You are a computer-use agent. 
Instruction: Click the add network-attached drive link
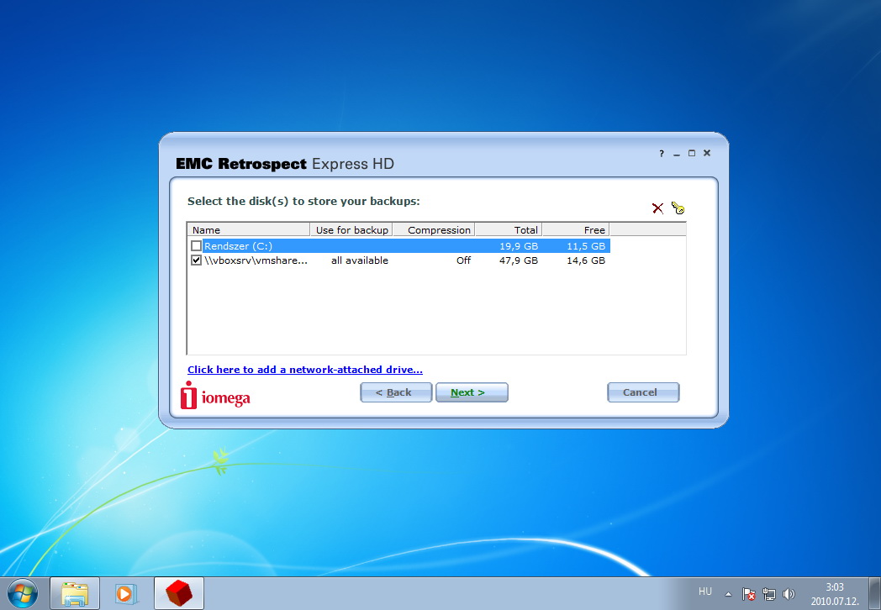click(x=304, y=370)
